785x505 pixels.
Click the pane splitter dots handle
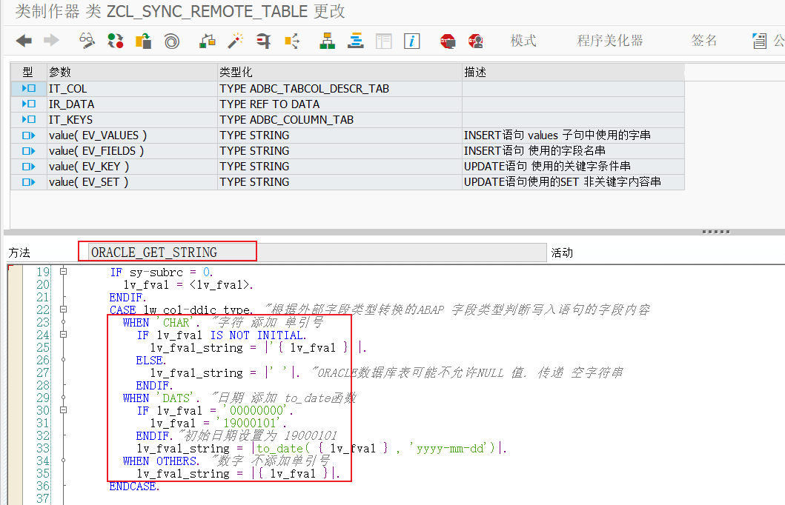coord(716,232)
